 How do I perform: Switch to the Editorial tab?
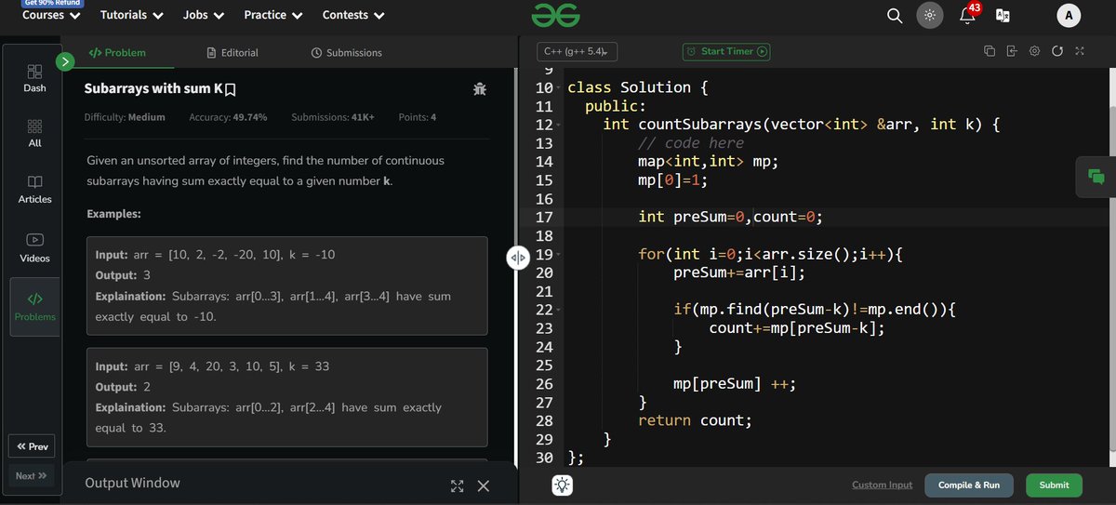232,53
